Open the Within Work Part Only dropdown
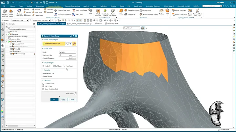 pos(41,20)
